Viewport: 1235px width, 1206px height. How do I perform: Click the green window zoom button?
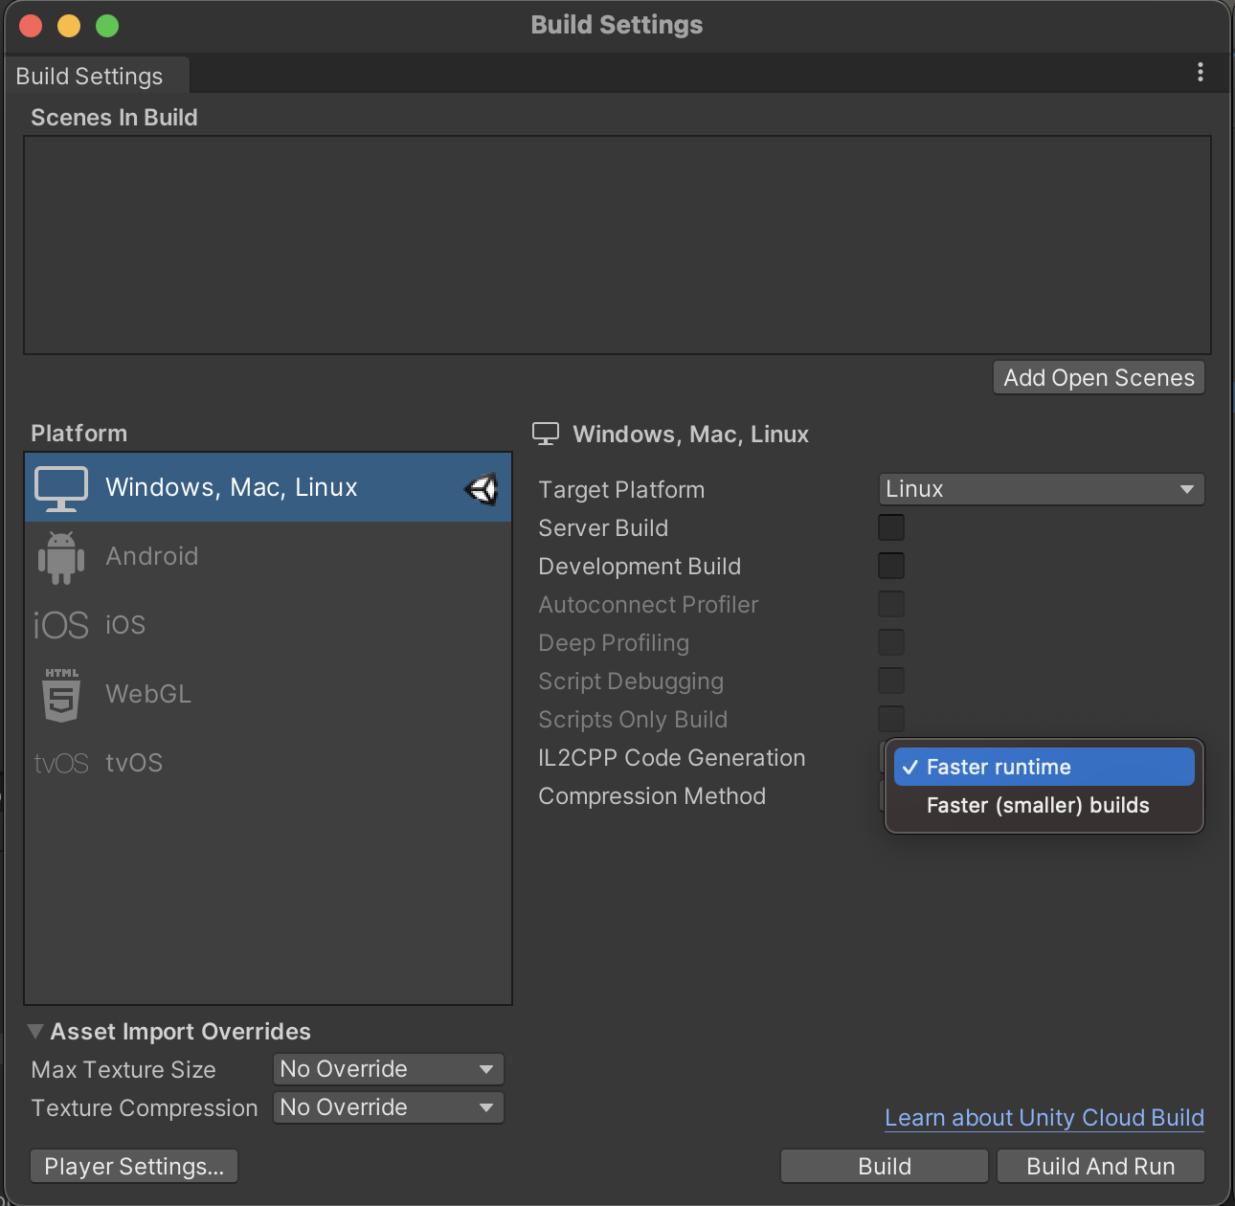pos(107,26)
